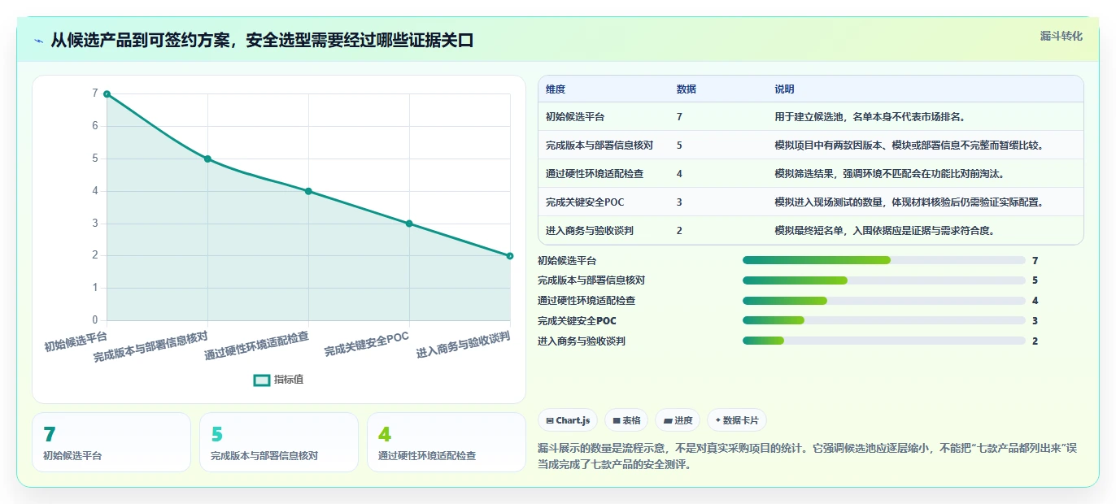The width and height of the screenshot is (1116, 504).
Task: Click 进入商务与验收谈判 cell in the table
Action: (x=590, y=231)
